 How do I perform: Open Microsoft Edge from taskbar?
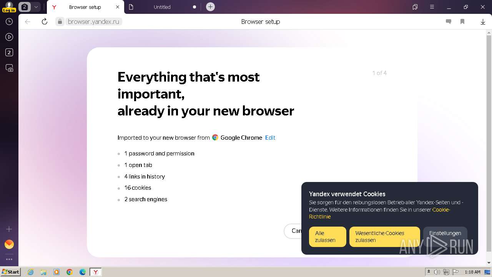point(83,272)
